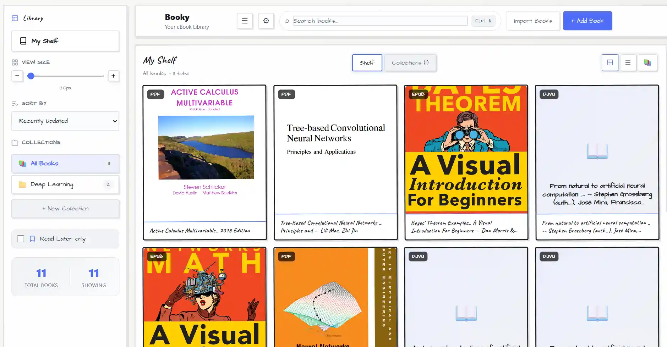The image size is (667, 347).
Task: Click the view size slider handle
Action: pos(31,76)
